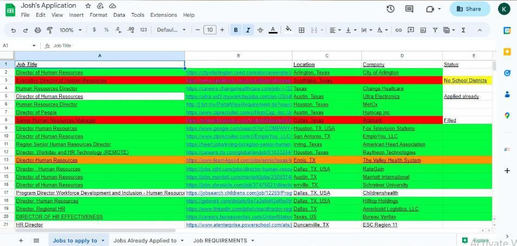Open Google Calendar side panel
The width and height of the screenshot is (517, 246).
pyautogui.click(x=507, y=30)
